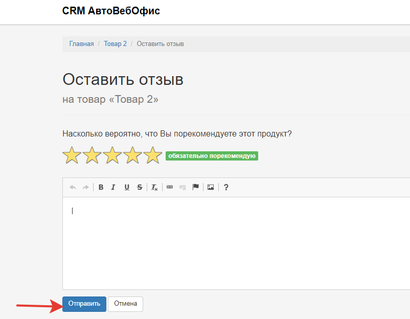Set rating to one star
This screenshot has width=410, height=319.
point(72,155)
